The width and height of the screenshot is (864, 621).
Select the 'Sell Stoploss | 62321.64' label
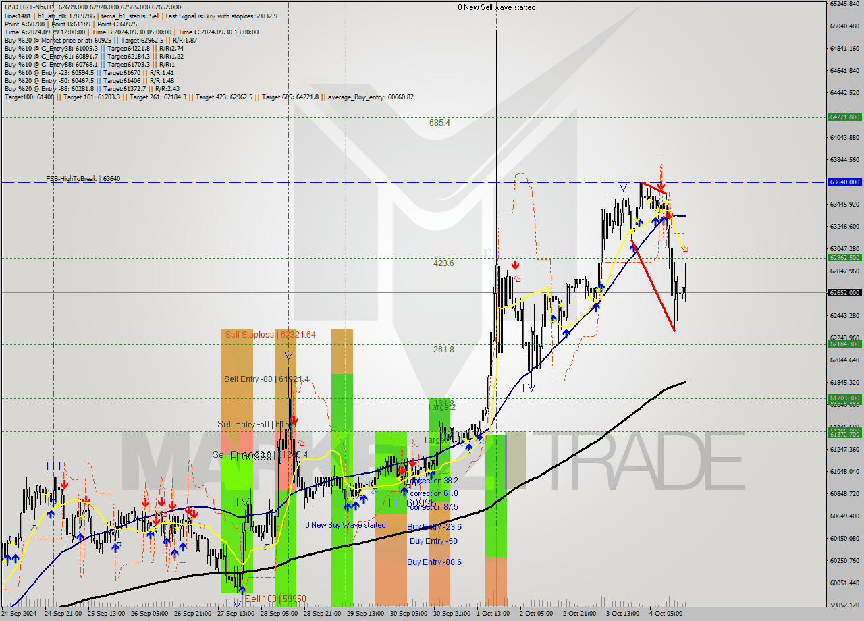click(271, 334)
